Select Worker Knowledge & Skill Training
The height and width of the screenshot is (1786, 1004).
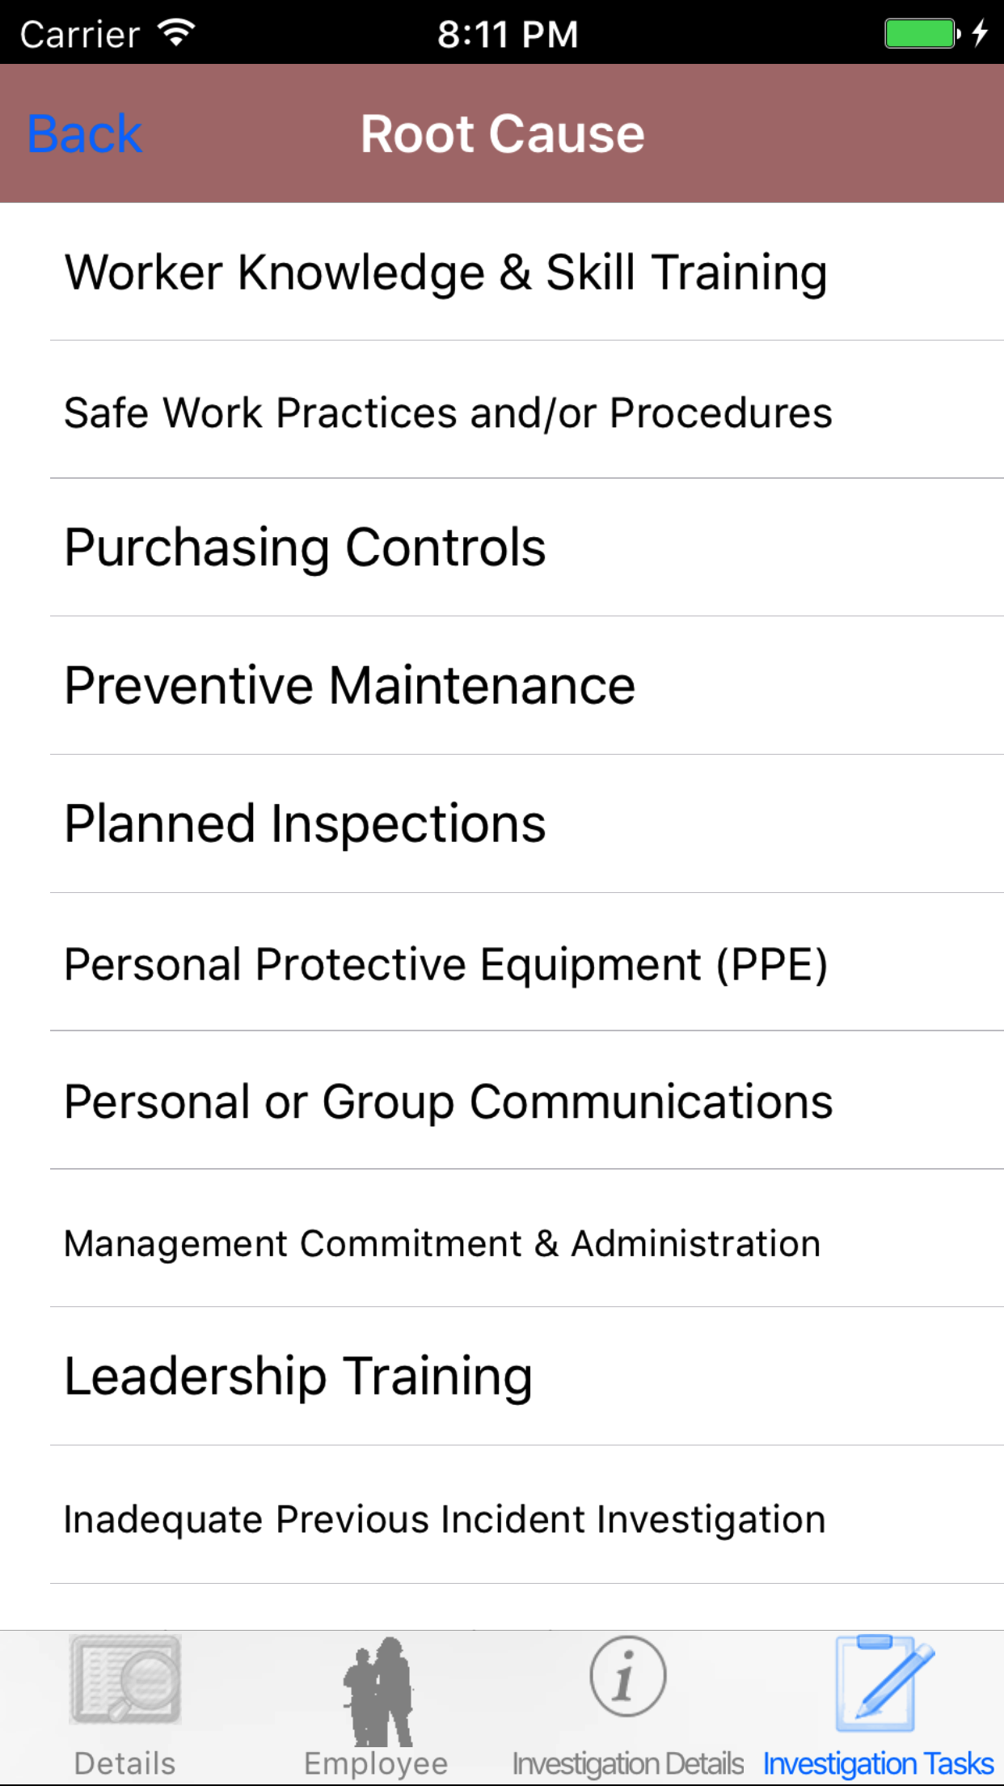[445, 272]
